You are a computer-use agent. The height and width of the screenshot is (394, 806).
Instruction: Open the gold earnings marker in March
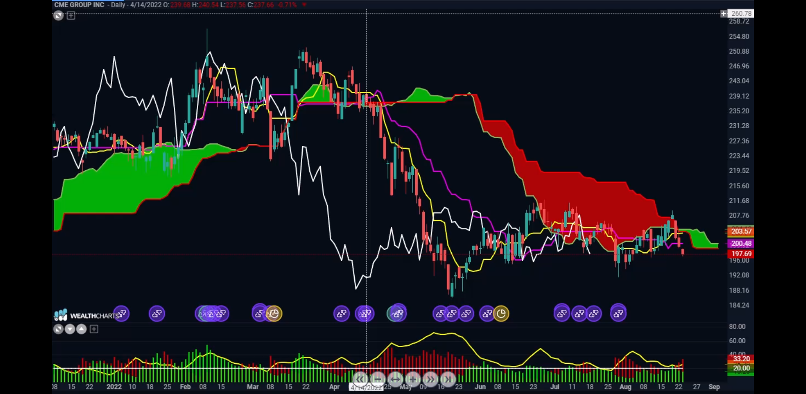point(274,314)
